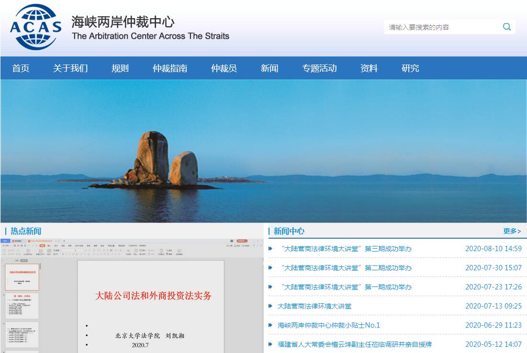Select the 资料 navigation tab
527x353 pixels.
pos(369,68)
